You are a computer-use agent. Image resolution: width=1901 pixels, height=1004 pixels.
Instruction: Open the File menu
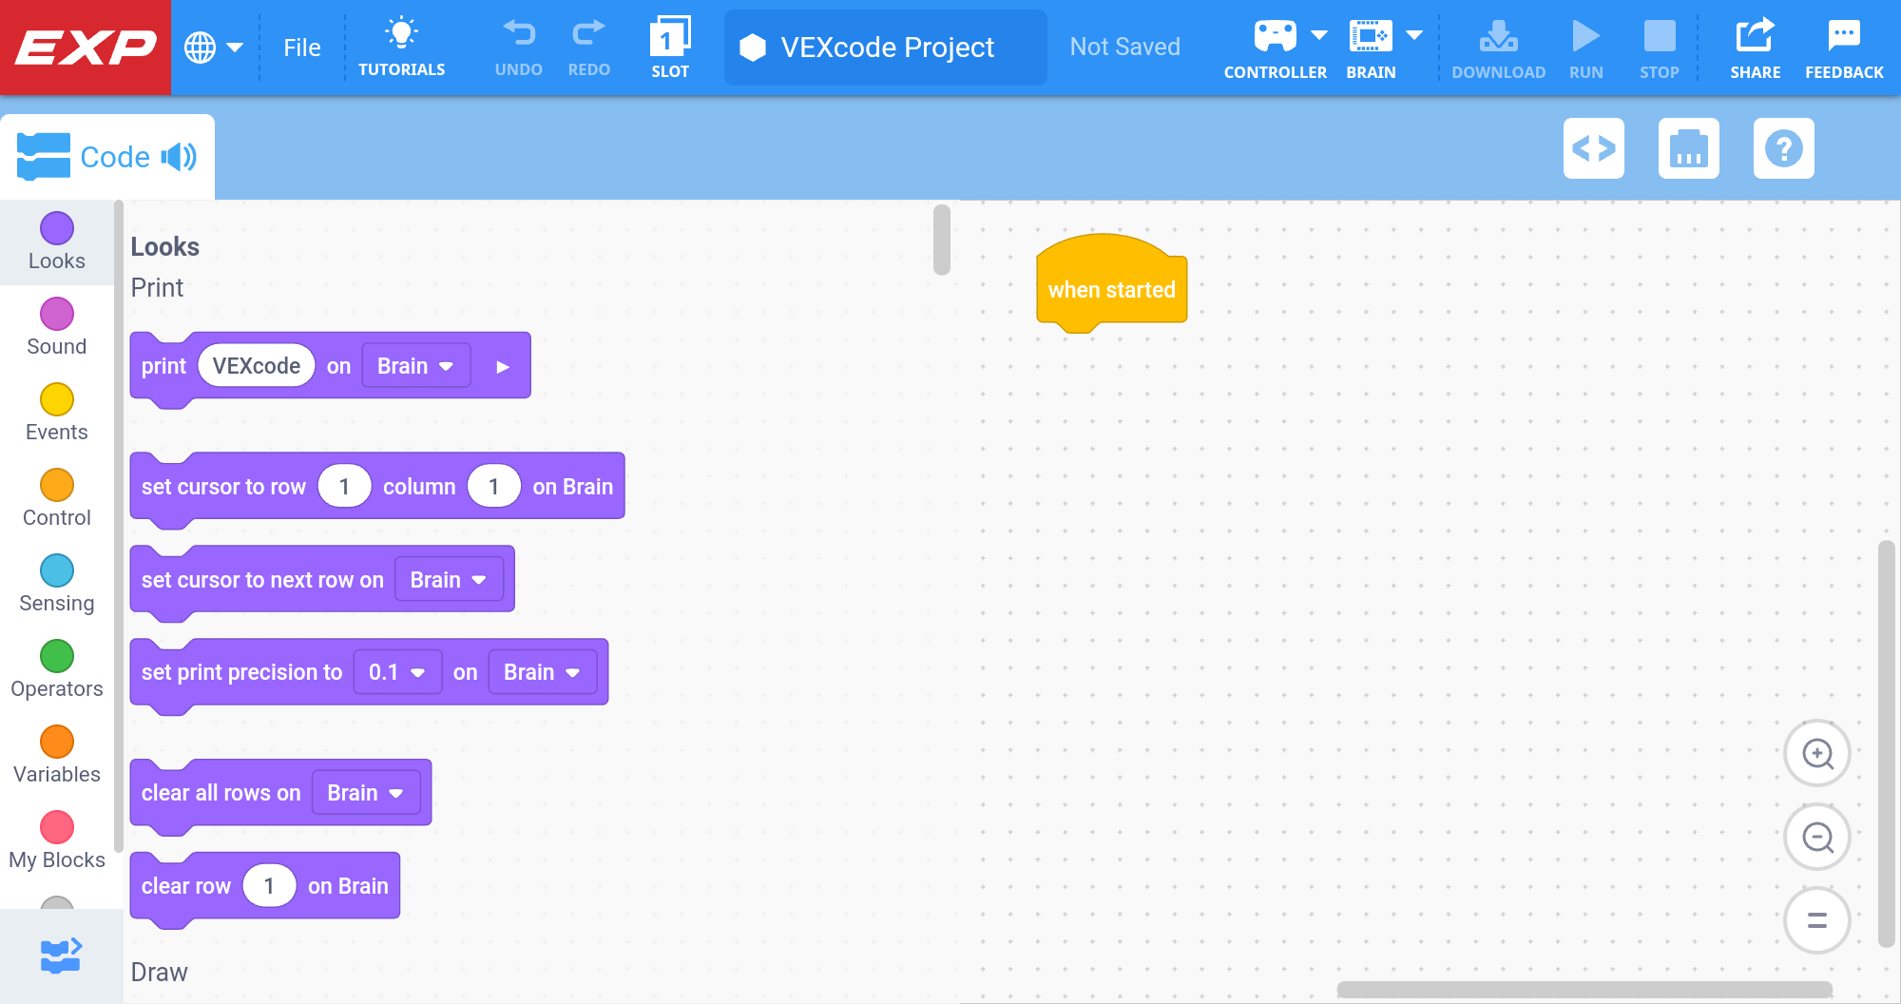[x=301, y=47]
